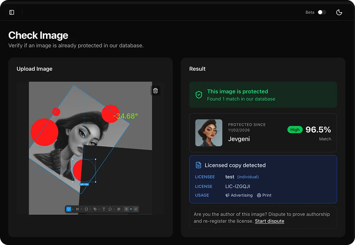Click the Licensed copy document icon
355x245 pixels.
click(x=198, y=165)
